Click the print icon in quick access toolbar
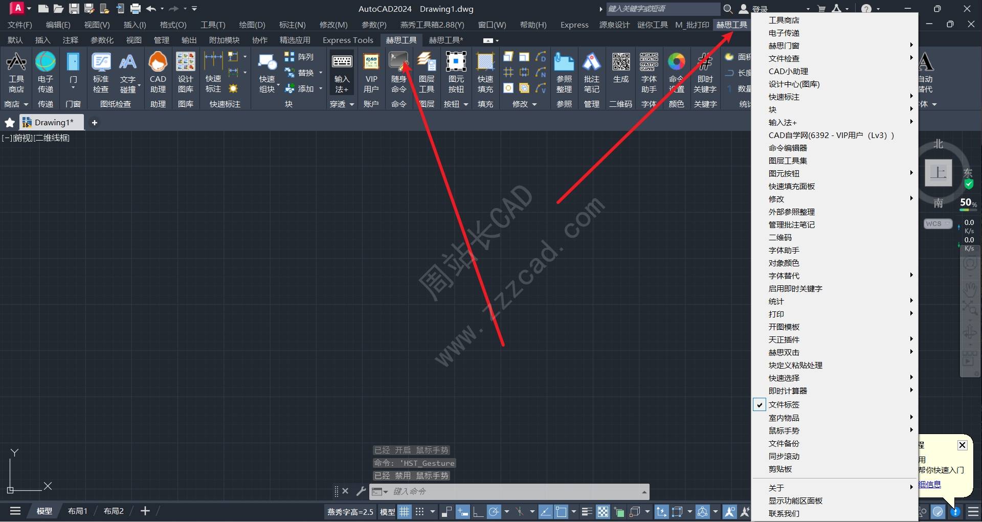 click(x=136, y=9)
